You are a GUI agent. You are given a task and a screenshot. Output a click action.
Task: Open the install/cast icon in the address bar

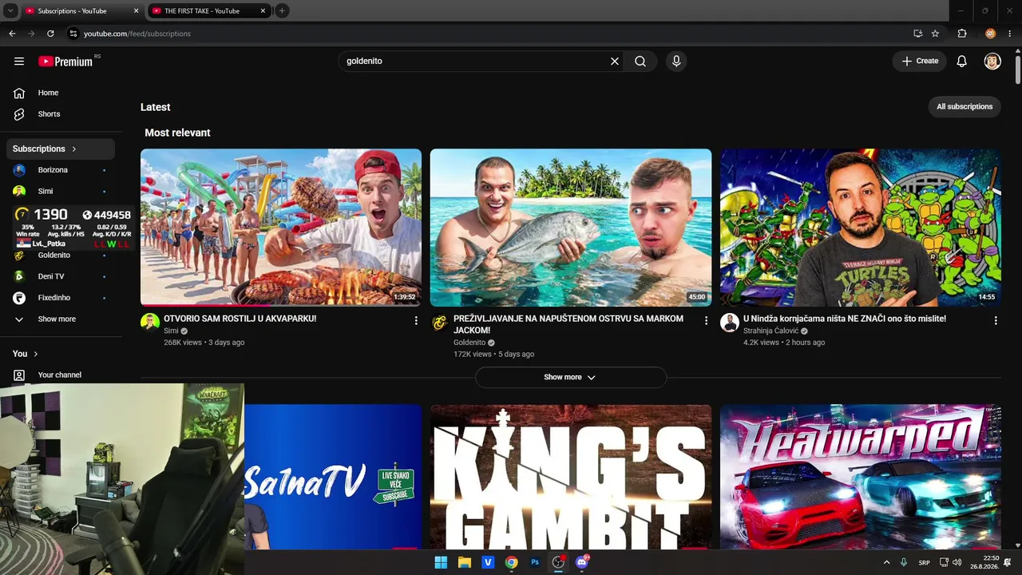point(918,34)
